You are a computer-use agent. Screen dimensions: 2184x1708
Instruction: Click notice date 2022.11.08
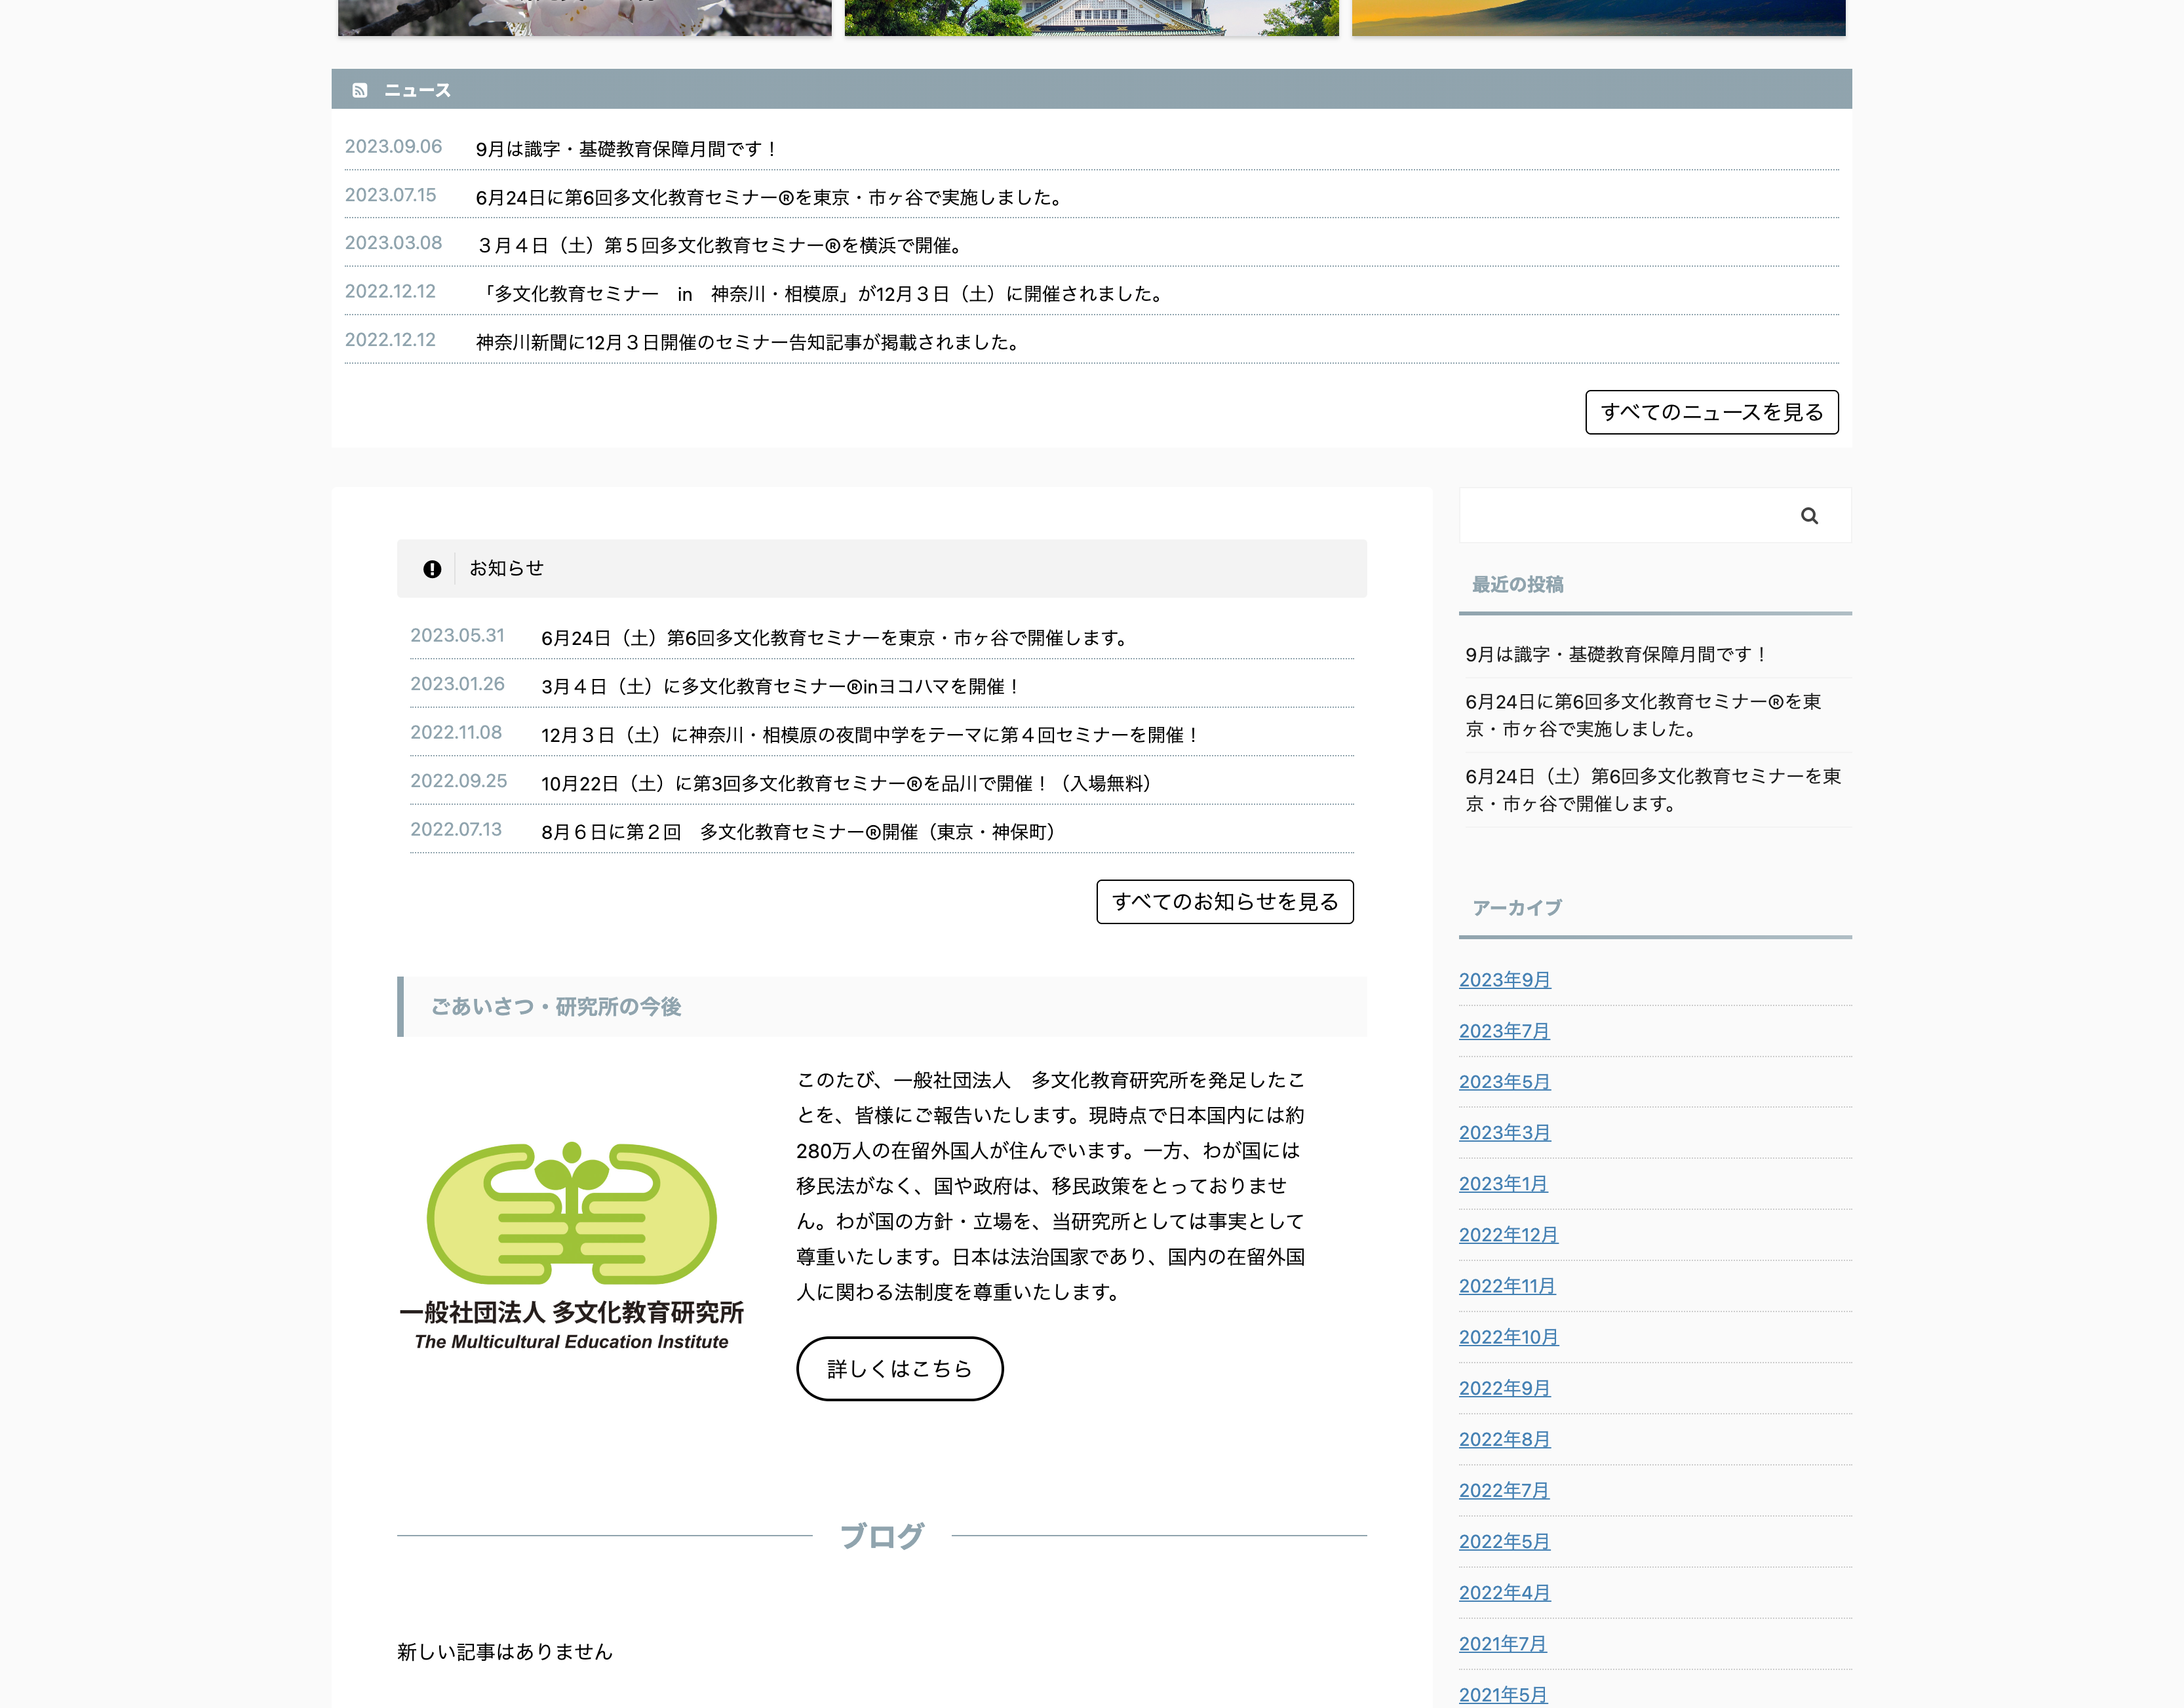pos(456,733)
